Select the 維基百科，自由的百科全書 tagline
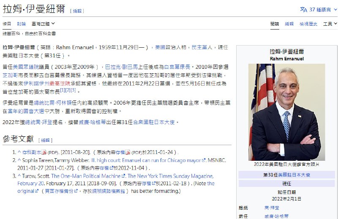This screenshot has height=219, width=338. [x=29, y=33]
